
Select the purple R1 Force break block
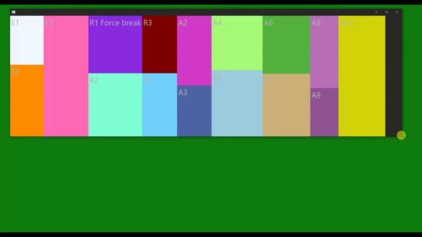115,44
